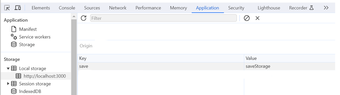Image resolution: width=340 pixels, height=95 pixels.
Task: Collapse the Local storage tree arrow
Action: pyautogui.click(x=8, y=69)
